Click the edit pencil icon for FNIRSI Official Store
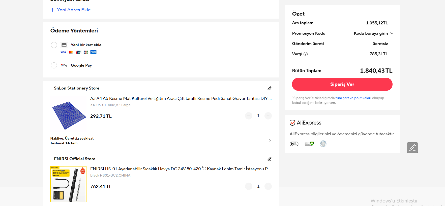Image resolution: width=445 pixels, height=206 pixels. 270,159
